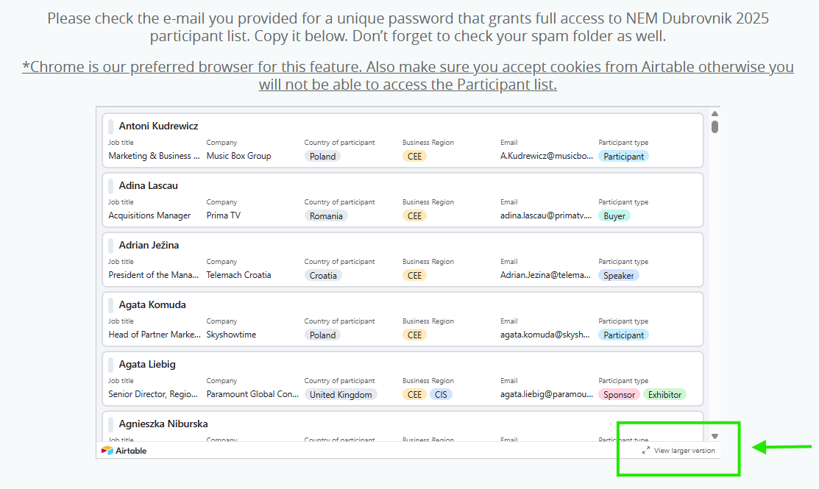819x489 pixels.
Task: Click the President of the Mana... job title
Action: pos(154,274)
